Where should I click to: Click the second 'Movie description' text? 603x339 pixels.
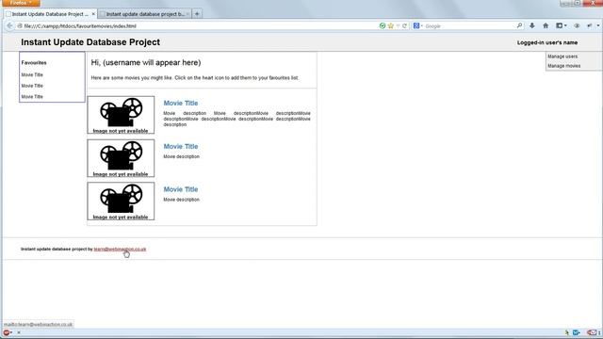(182, 157)
